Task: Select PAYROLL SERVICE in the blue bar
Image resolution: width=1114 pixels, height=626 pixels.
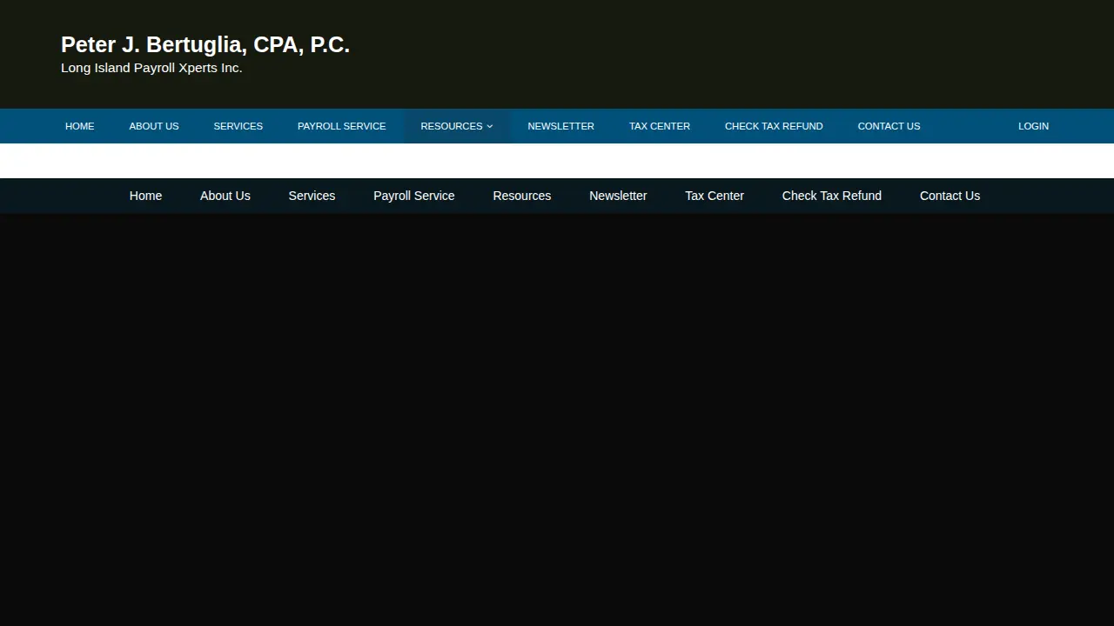Action: (x=341, y=126)
